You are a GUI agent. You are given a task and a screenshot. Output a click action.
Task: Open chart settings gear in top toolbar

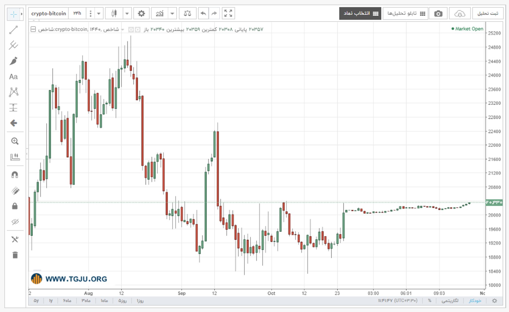(x=141, y=13)
